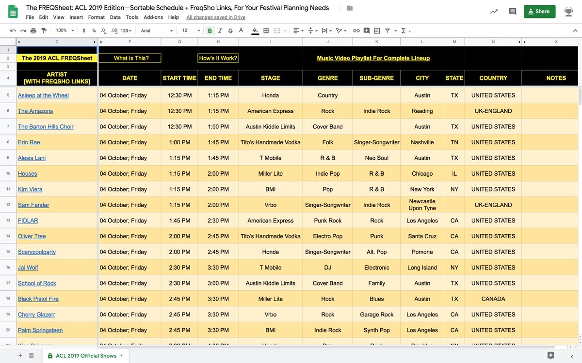Click the insert chart icon

377,30
